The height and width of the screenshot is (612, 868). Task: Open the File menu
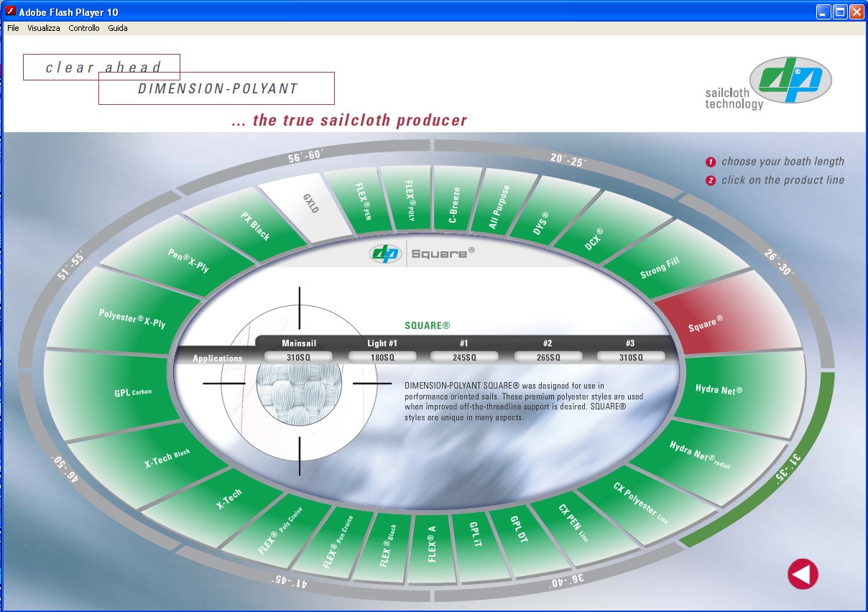pos(13,28)
